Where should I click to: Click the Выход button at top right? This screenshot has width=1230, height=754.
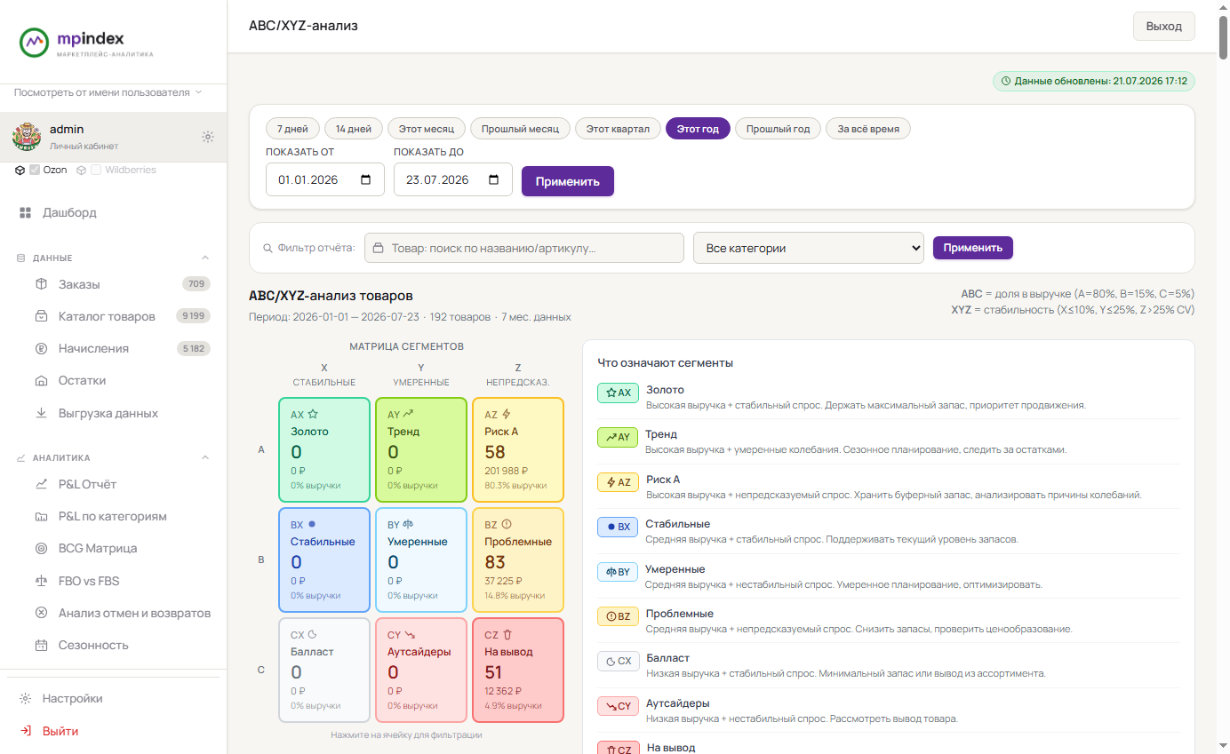pos(1164,27)
